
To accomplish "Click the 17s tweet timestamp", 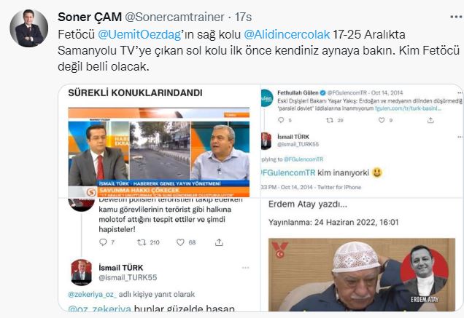I will coord(243,17).
